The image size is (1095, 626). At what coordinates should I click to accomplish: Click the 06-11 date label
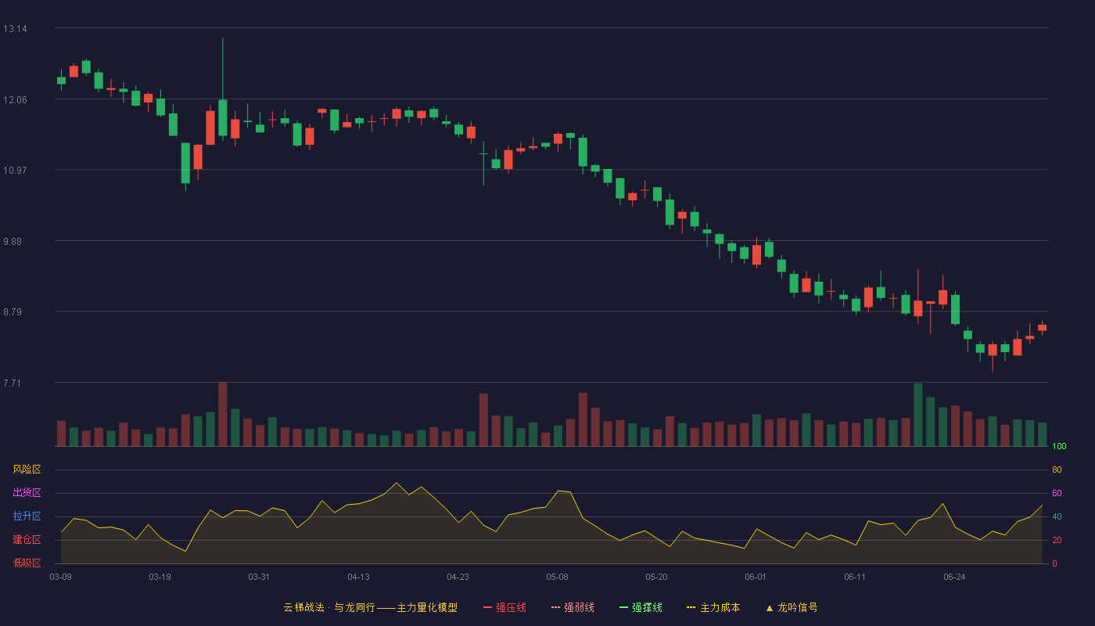(855, 577)
